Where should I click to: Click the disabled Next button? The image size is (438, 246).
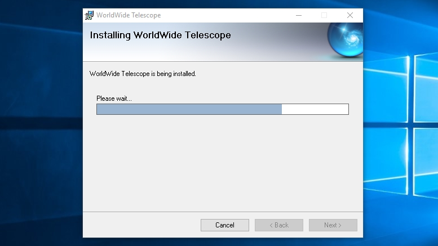[x=333, y=225]
